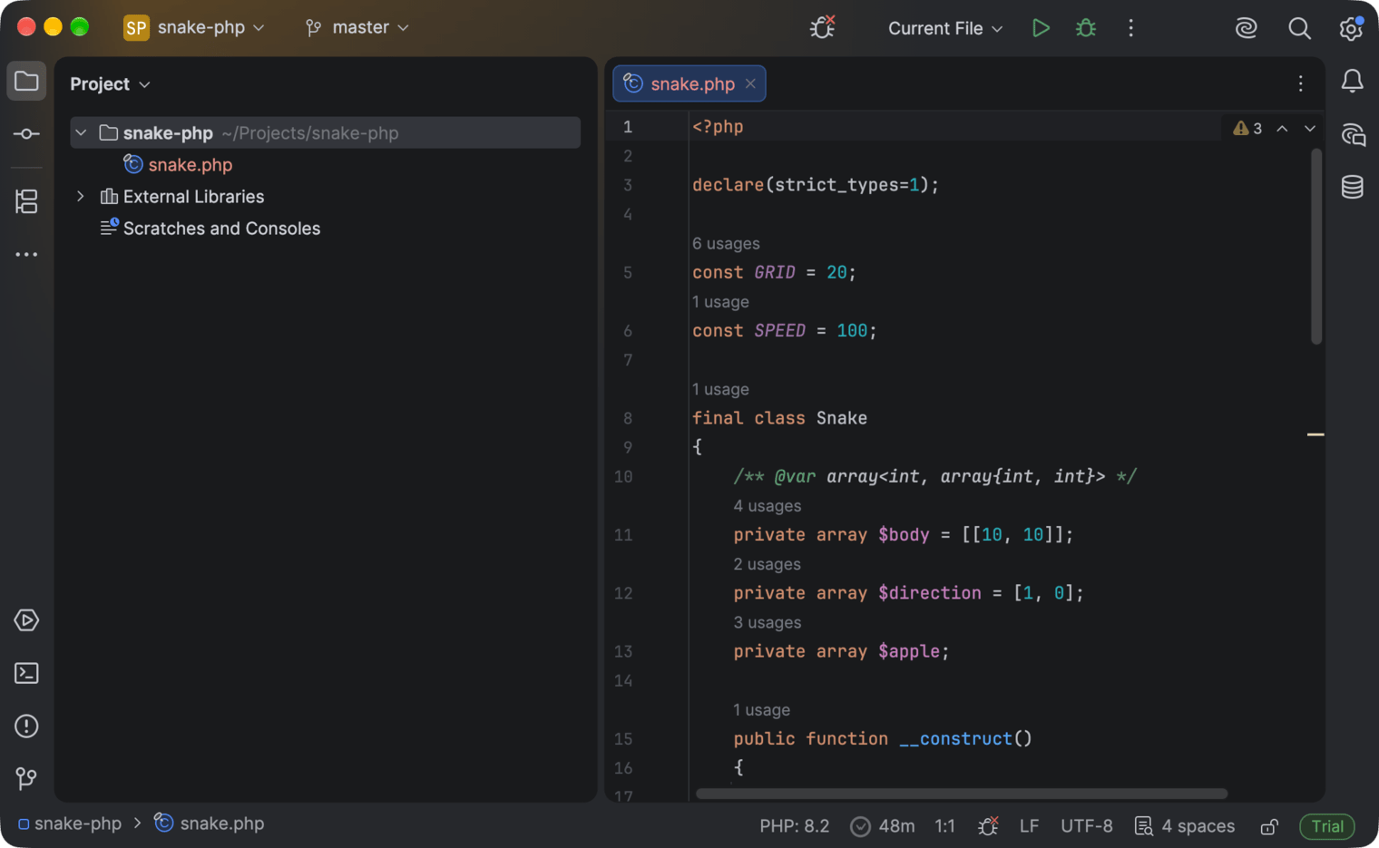Toggle read-only lock for the file

[1269, 826]
